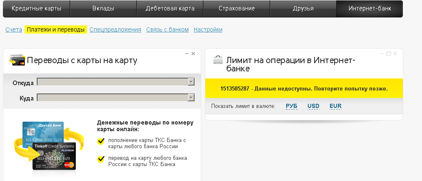Select Платежи и переводы section

[x=56, y=29]
